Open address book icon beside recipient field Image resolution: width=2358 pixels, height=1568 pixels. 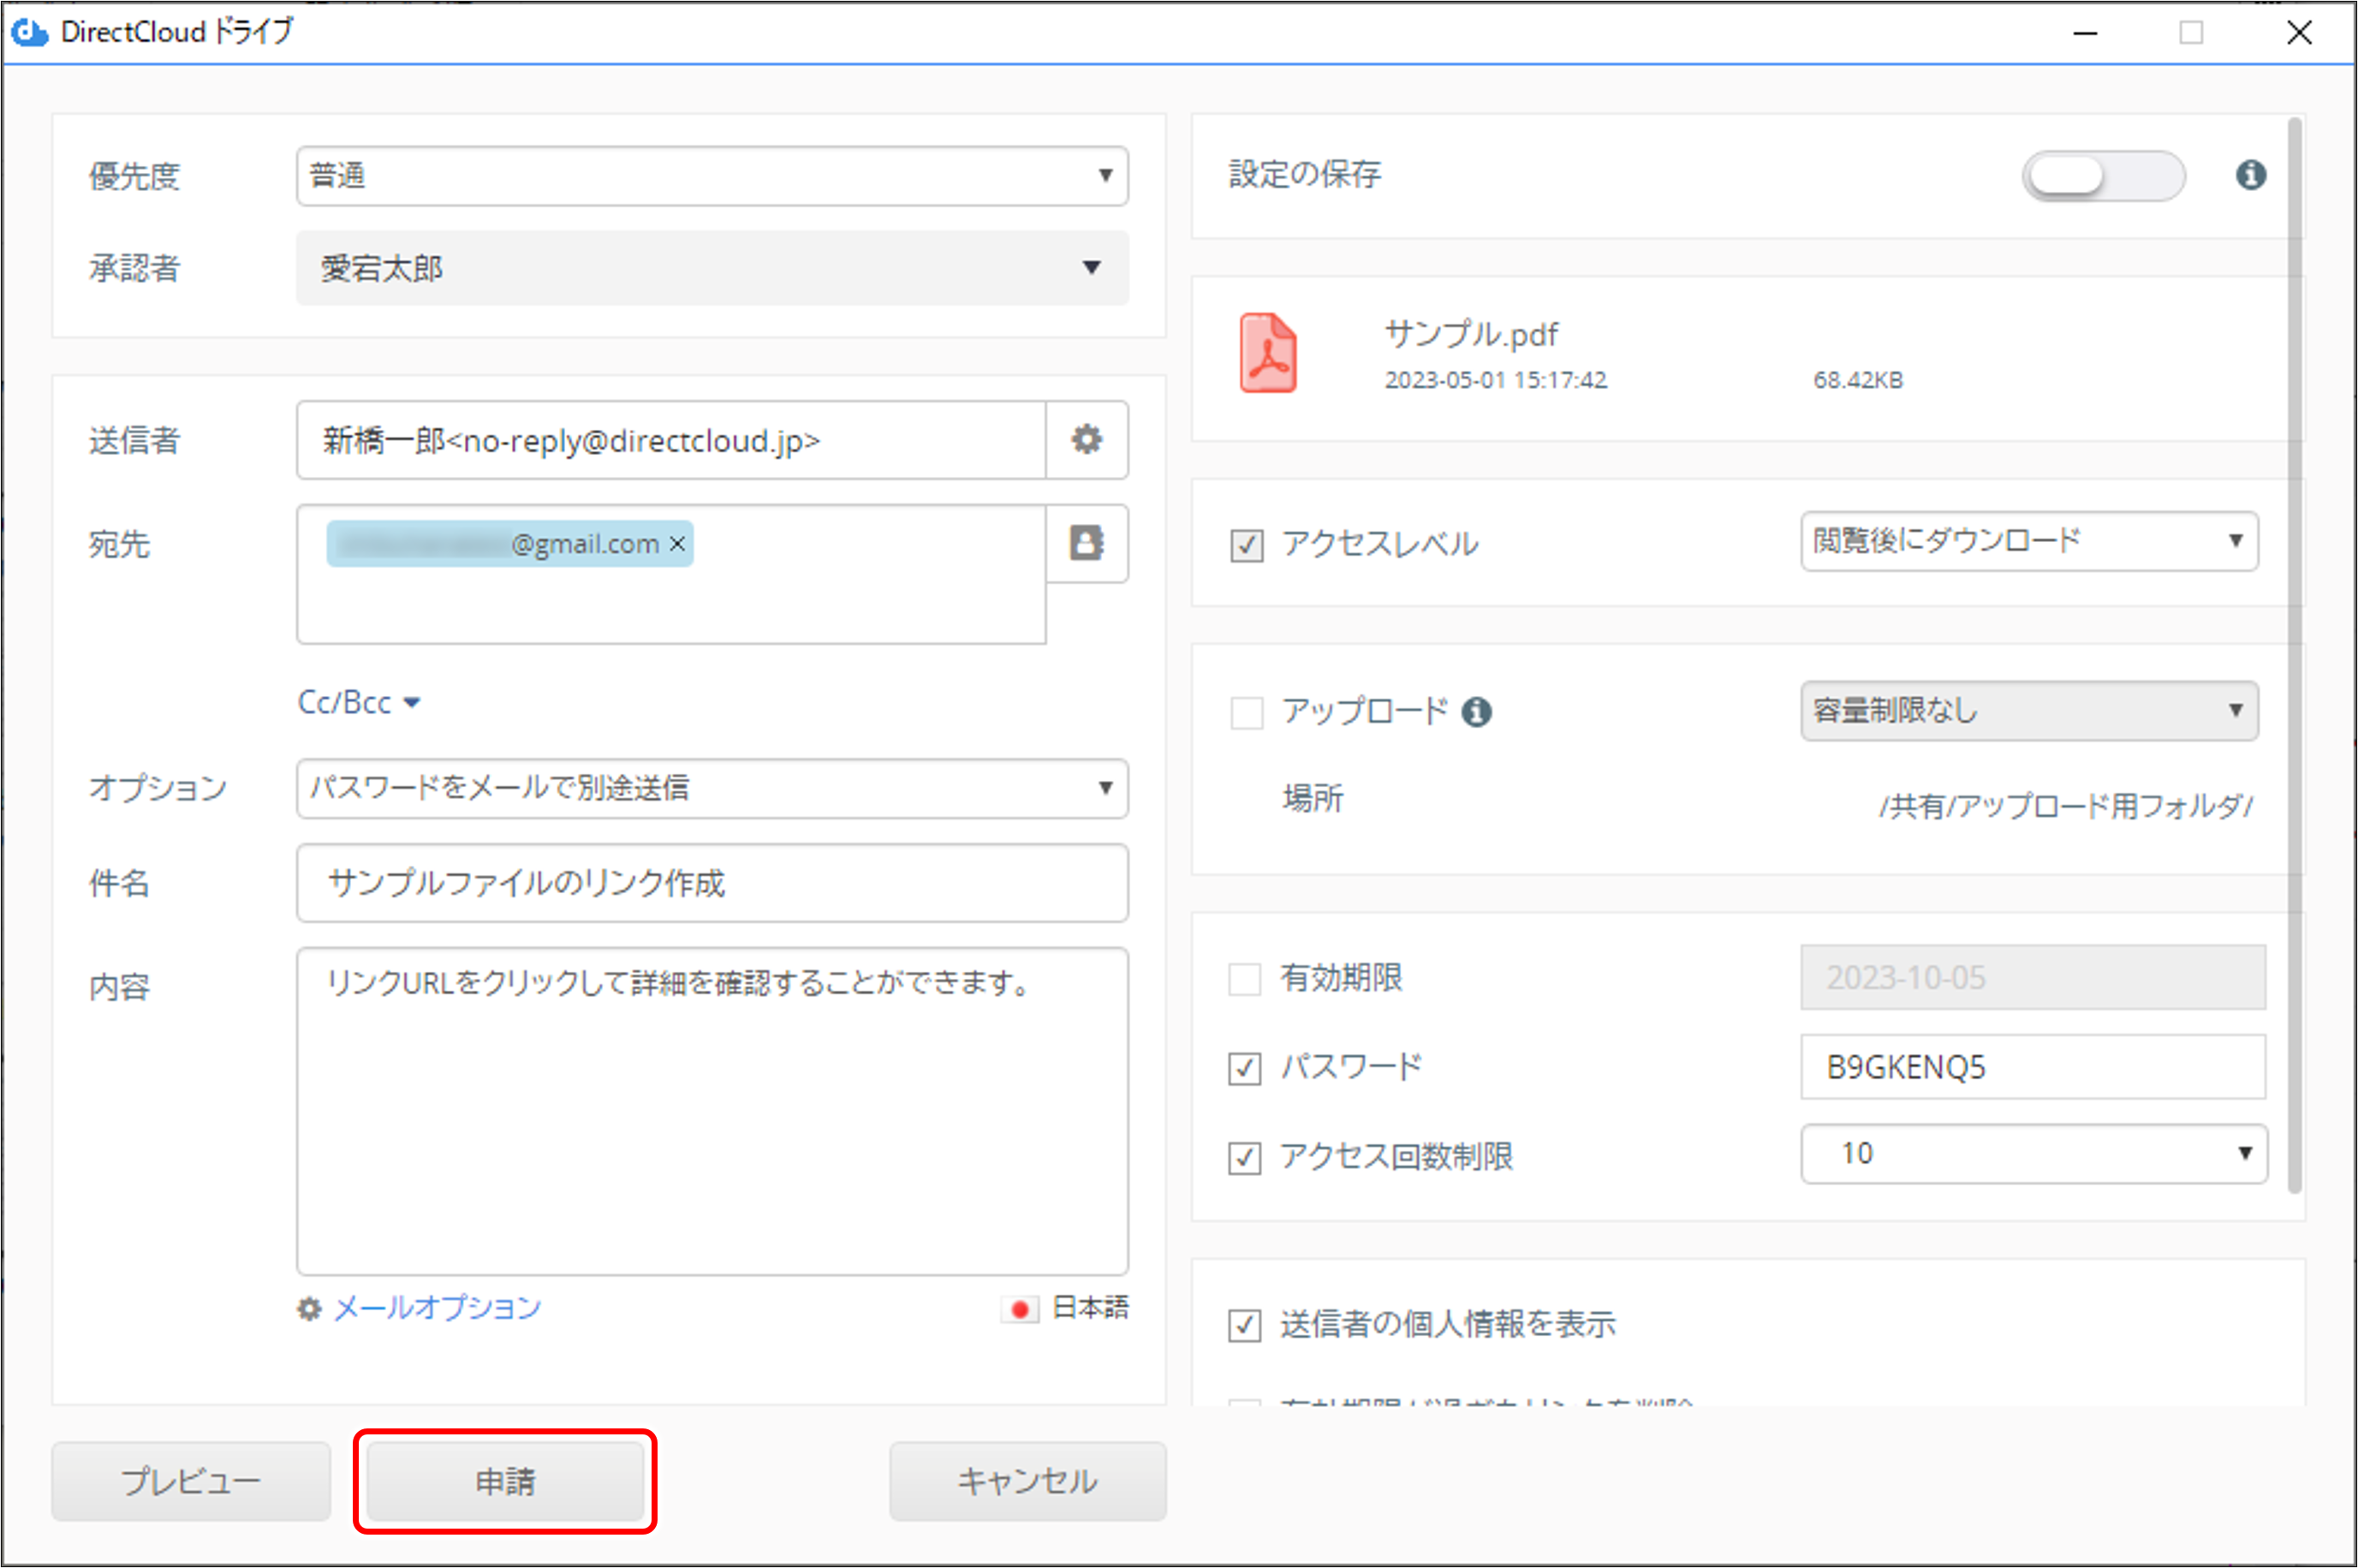tap(1087, 543)
